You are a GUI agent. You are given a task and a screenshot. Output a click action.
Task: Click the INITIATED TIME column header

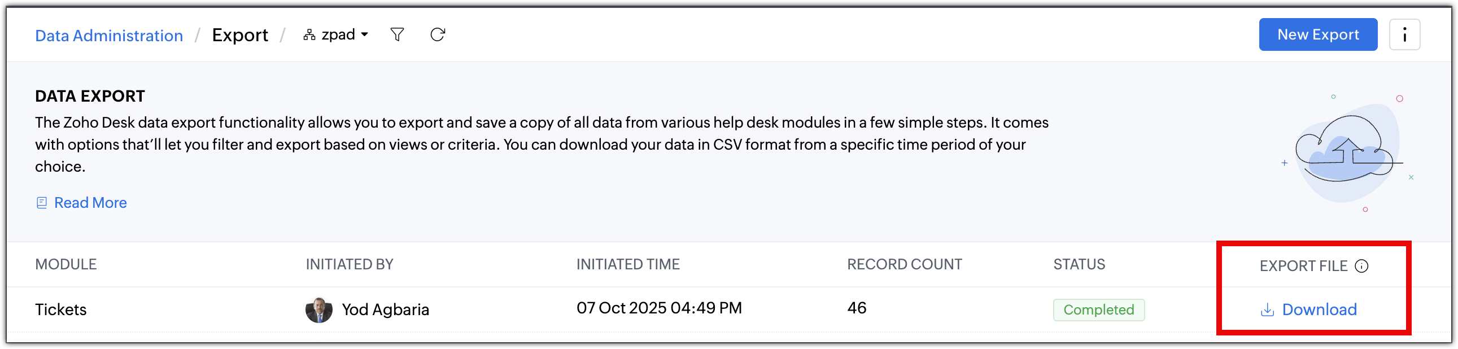click(x=628, y=264)
